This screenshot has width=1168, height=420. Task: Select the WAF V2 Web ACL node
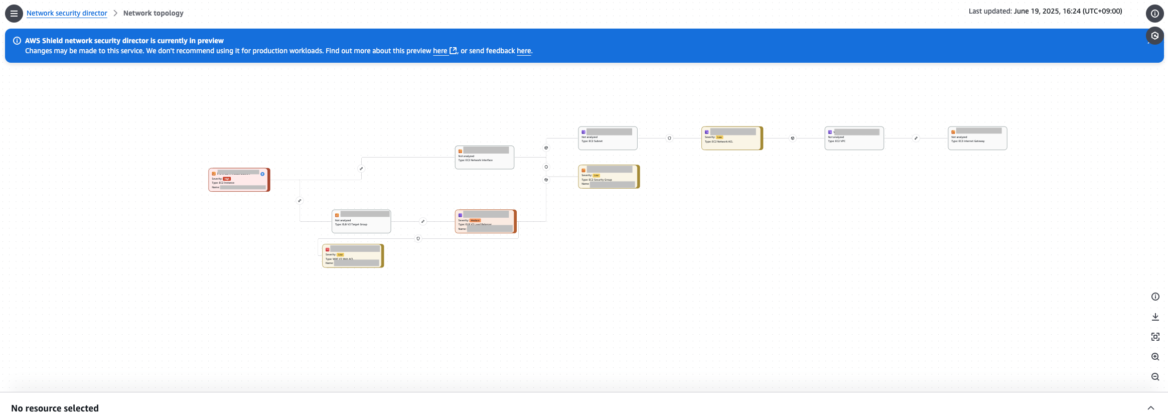[353, 256]
